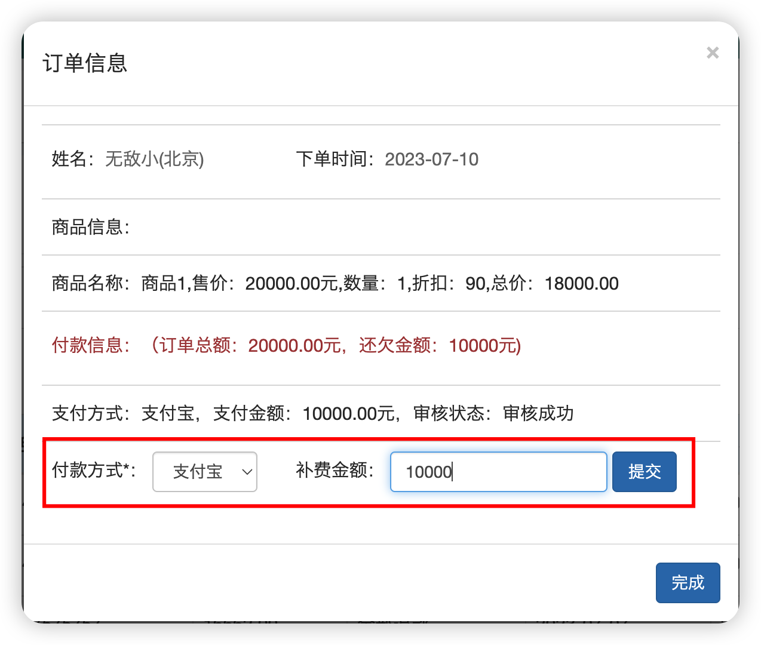Click the order date 2023-07-10

click(431, 159)
